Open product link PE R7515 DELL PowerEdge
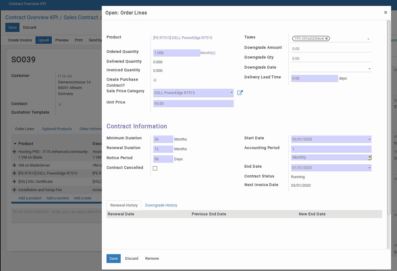Image resolution: width=397 pixels, height=271 pixels. (x=183, y=38)
